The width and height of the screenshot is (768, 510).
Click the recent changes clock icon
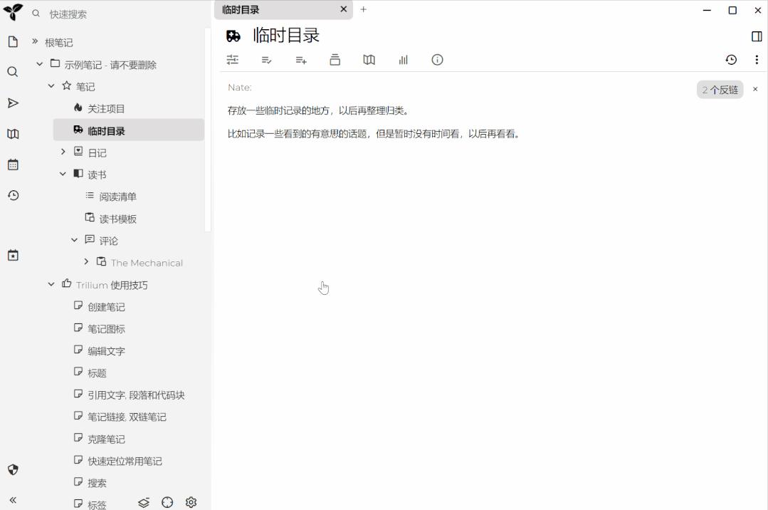(12, 195)
